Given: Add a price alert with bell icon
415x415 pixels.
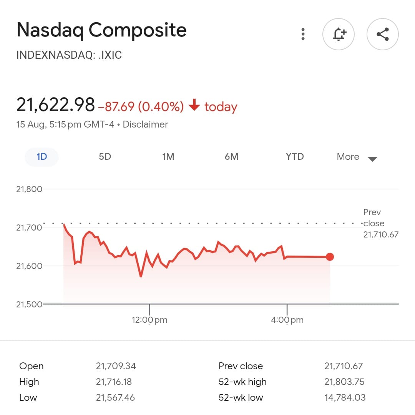Looking at the screenshot, I should [338, 34].
